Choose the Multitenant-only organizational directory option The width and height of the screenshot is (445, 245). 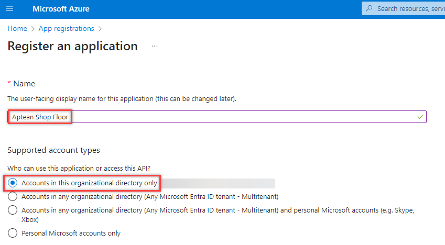13,197
